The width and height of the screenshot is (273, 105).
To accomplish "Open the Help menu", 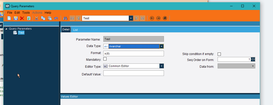I will (48, 13).
